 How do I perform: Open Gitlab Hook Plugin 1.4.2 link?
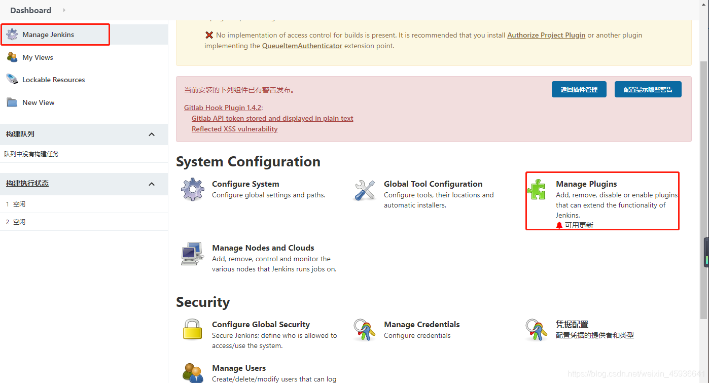223,108
